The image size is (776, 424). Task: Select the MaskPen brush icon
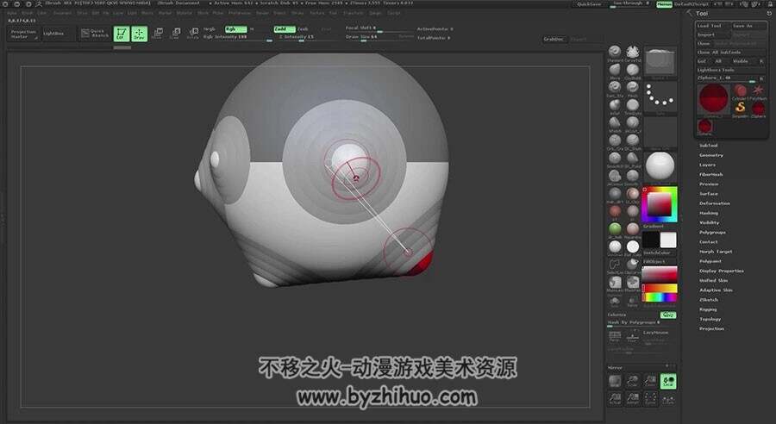point(633,283)
